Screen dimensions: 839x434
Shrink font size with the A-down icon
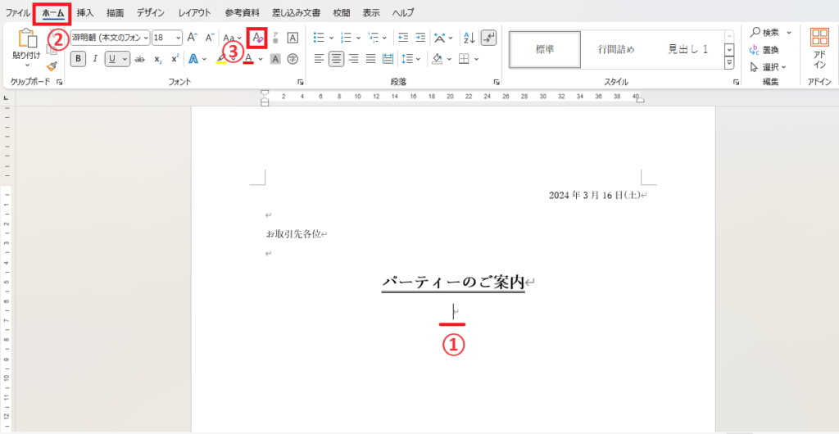coord(210,38)
